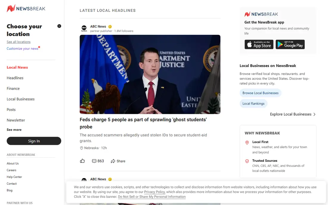The height and width of the screenshot is (205, 328).
Task: Expand the Choose your location dropdown
Action: click(x=59, y=26)
